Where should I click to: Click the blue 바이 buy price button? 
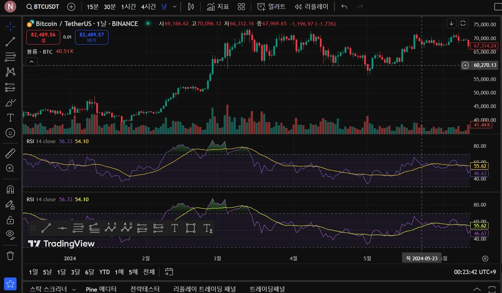(92, 37)
